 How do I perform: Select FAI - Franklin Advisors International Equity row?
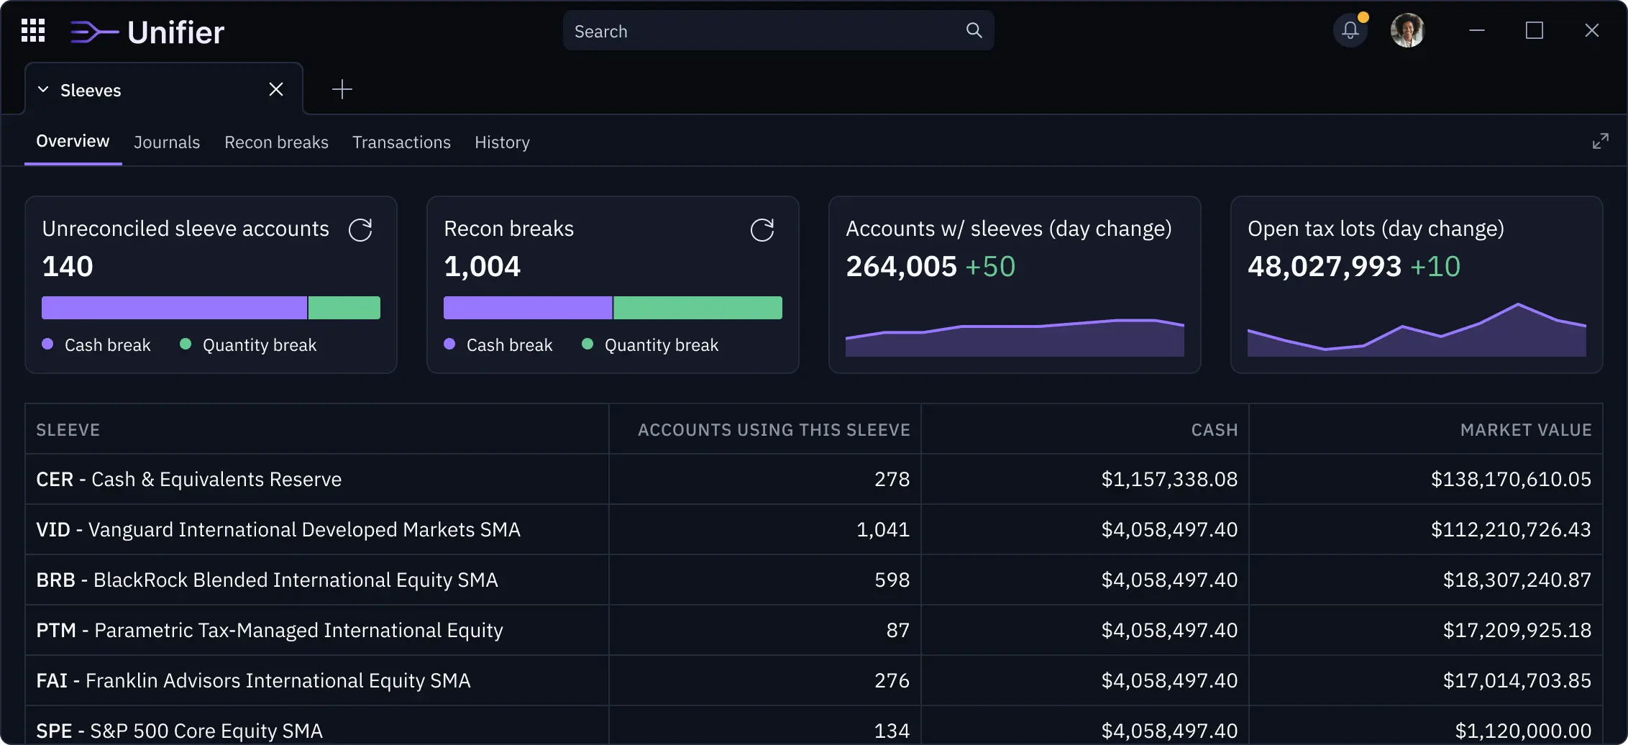(x=814, y=680)
